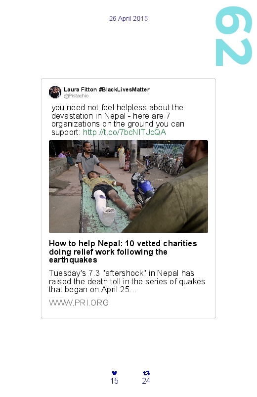Open the t.co/7bcNITJcQA link

tap(125, 132)
